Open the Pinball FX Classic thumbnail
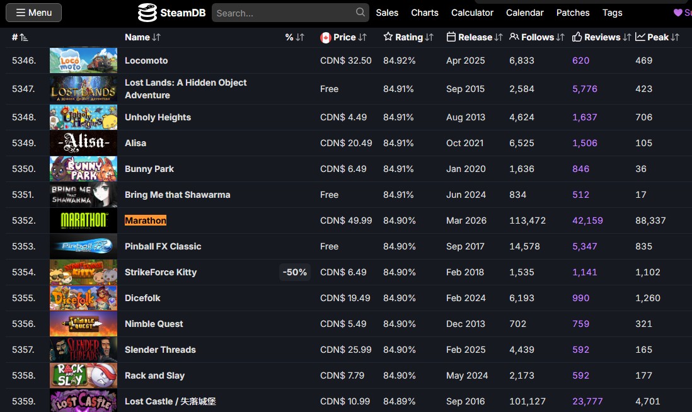This screenshot has width=692, height=412. click(x=83, y=246)
